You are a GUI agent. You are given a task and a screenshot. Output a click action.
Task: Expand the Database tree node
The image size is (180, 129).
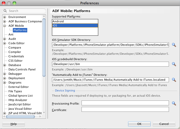click(x=4, y=65)
